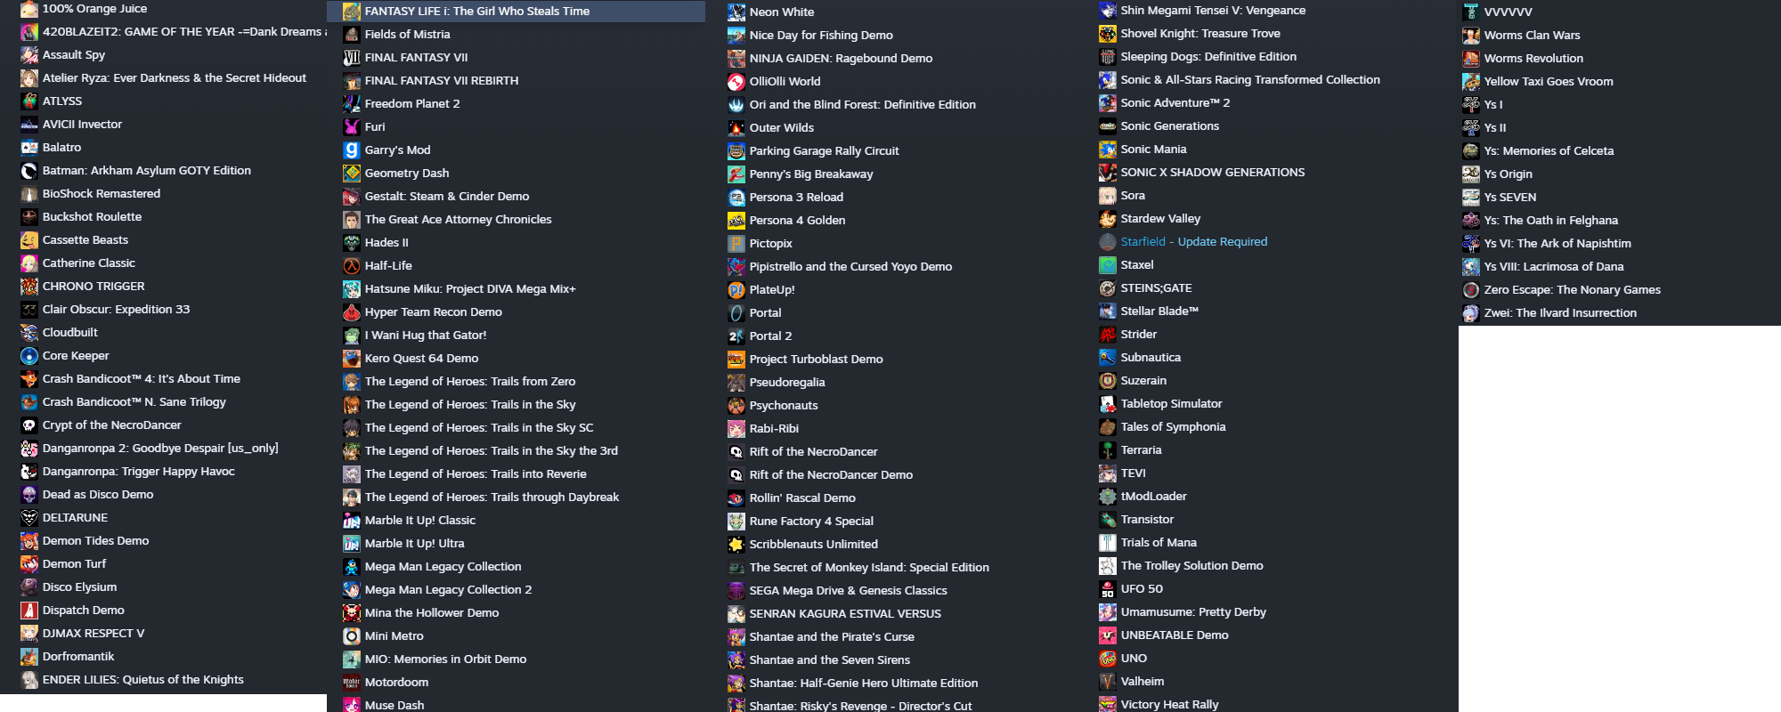Click the Hades II icon
Image resolution: width=1781 pixels, height=712 pixels.
pos(352,243)
